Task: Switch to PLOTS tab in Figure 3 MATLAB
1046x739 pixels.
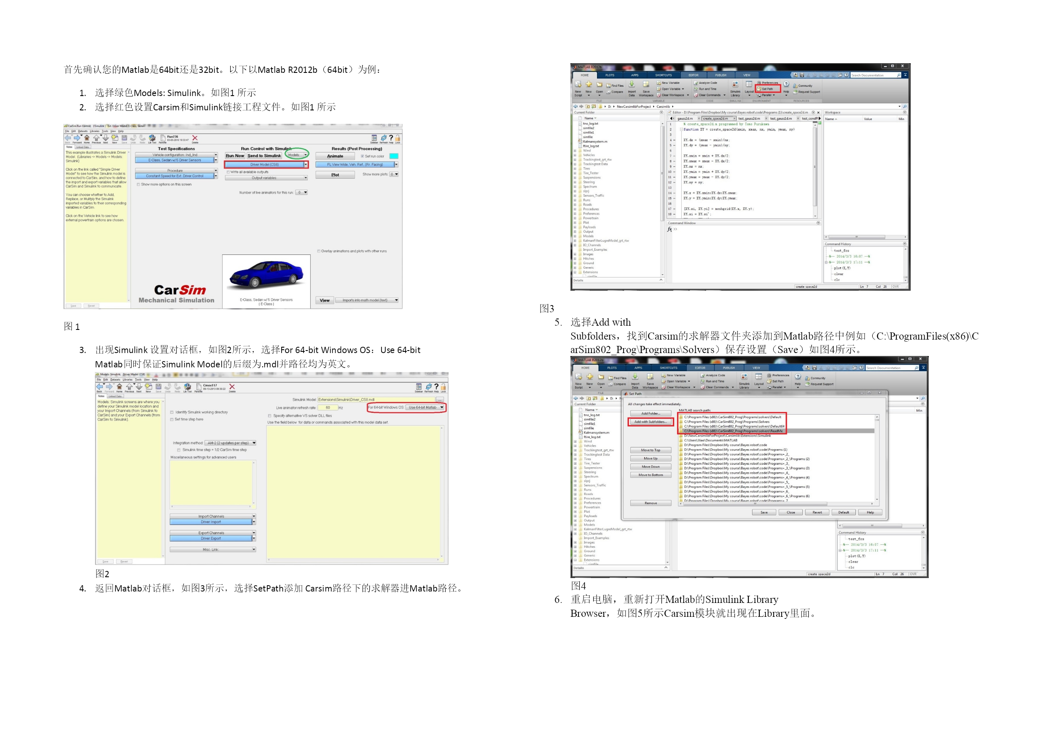Action: click(610, 75)
